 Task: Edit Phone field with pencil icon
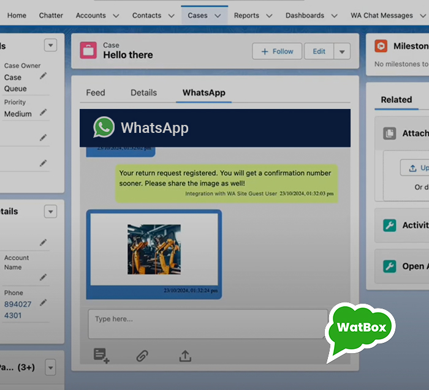pos(44,302)
